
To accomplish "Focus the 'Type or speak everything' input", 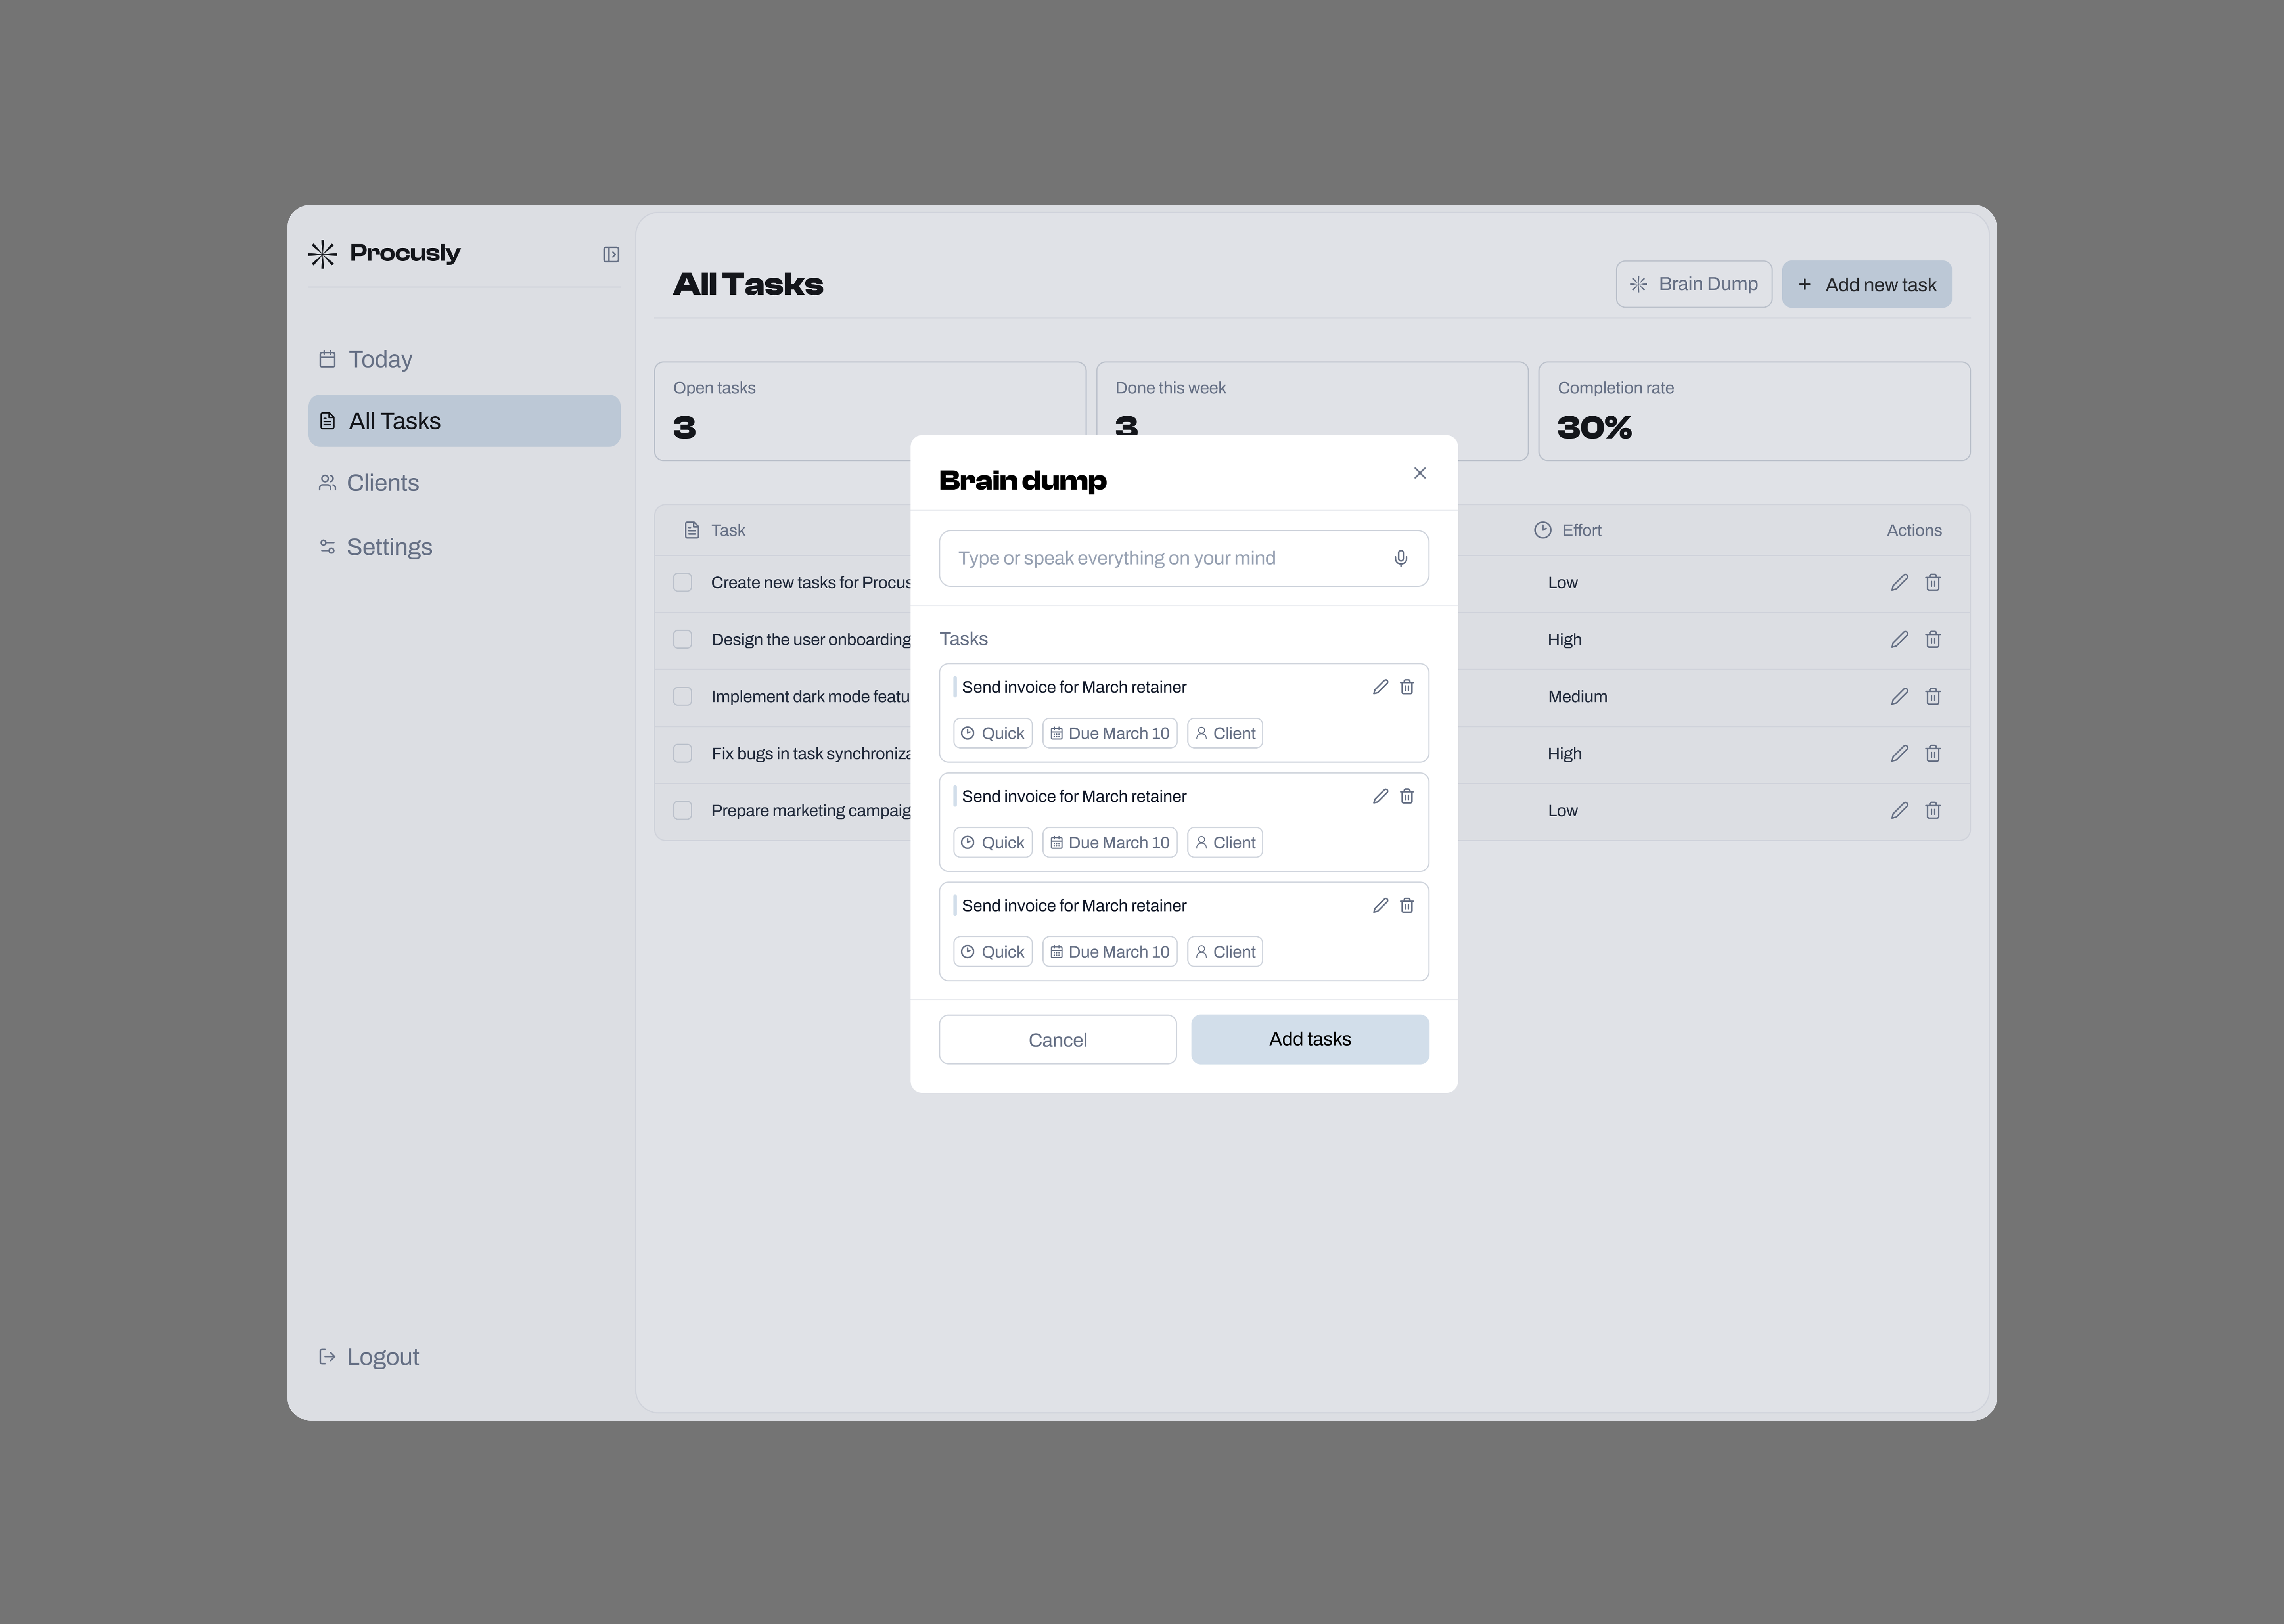I will pyautogui.click(x=1184, y=558).
